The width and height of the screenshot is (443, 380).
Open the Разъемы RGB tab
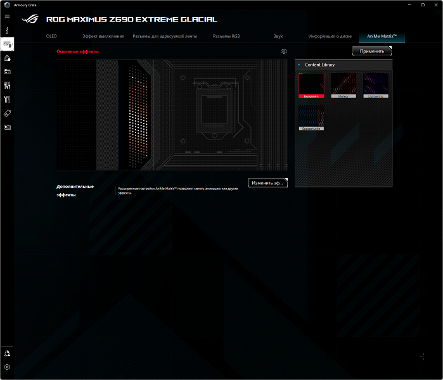(x=226, y=36)
